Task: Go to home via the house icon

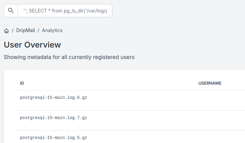Action: click(x=6, y=31)
